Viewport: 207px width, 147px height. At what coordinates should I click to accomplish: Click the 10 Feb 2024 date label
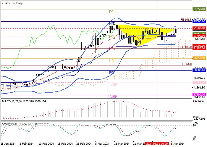46,143
